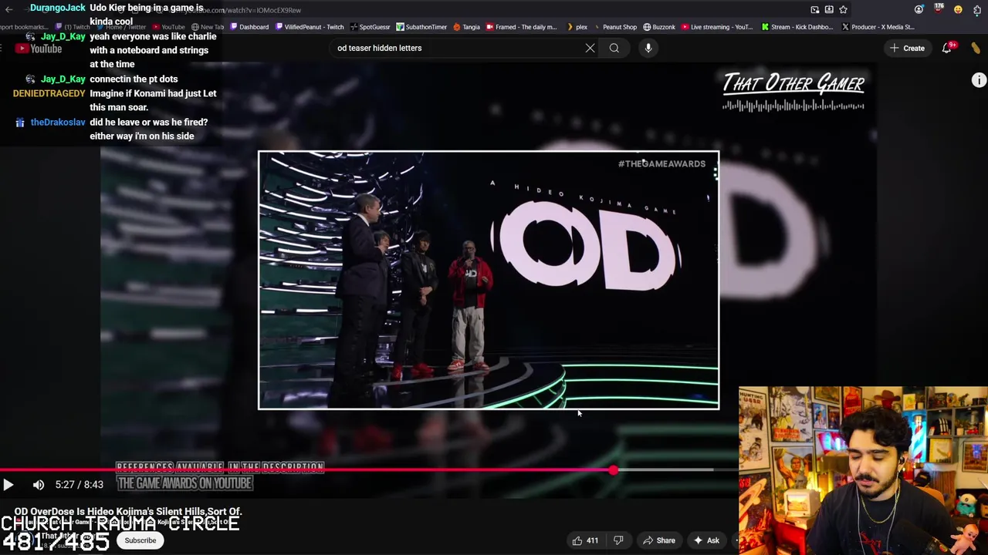Open Peanut Shop bookmark

pos(614,27)
